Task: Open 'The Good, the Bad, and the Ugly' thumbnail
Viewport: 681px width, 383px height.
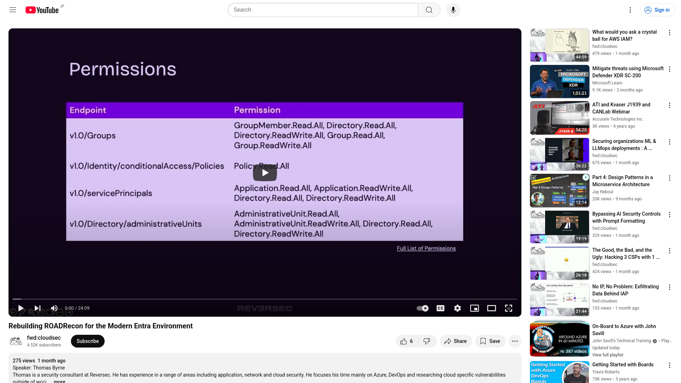Action: pos(560,263)
